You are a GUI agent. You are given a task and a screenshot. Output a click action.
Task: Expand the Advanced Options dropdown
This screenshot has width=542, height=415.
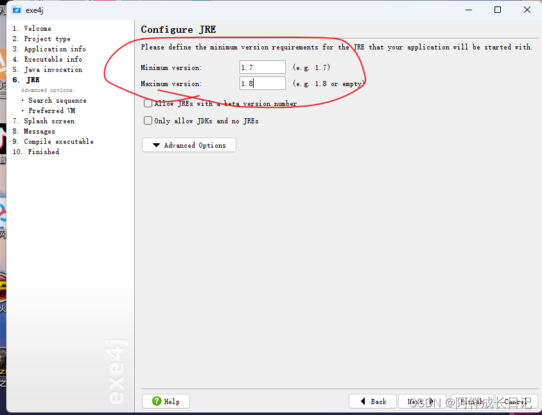point(189,145)
